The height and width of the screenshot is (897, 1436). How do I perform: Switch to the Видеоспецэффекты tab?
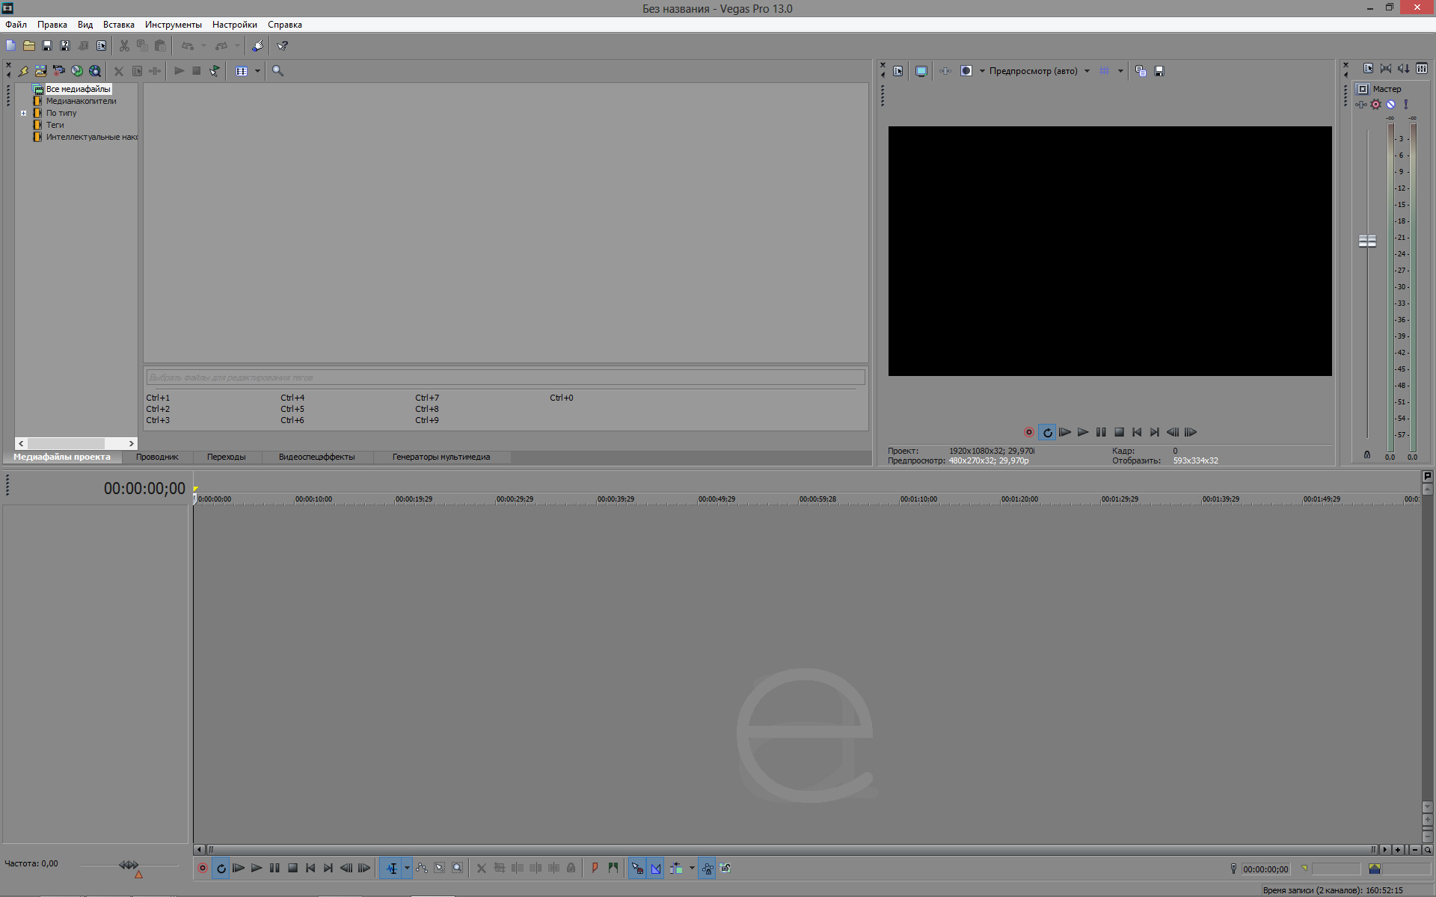(316, 457)
